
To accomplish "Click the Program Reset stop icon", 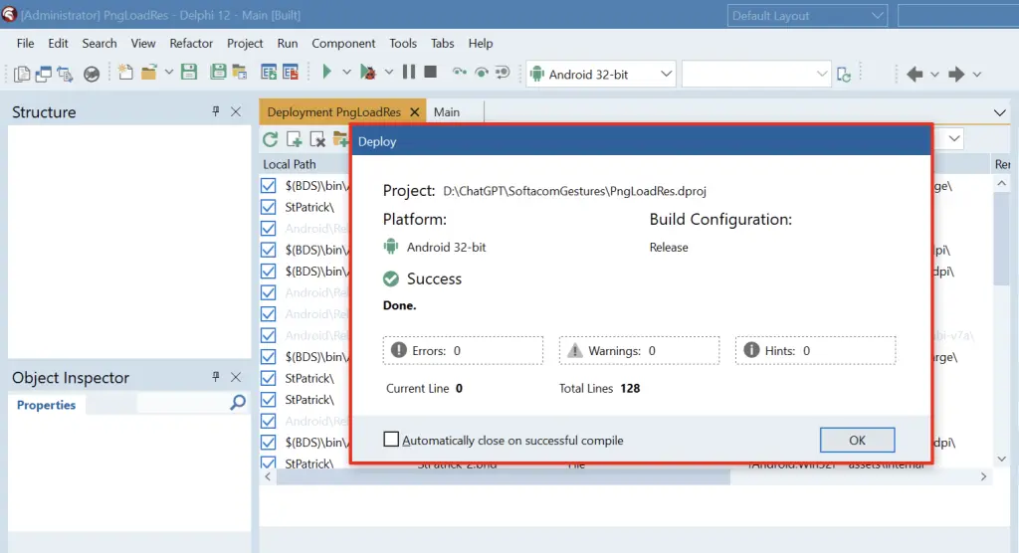I will pyautogui.click(x=430, y=72).
